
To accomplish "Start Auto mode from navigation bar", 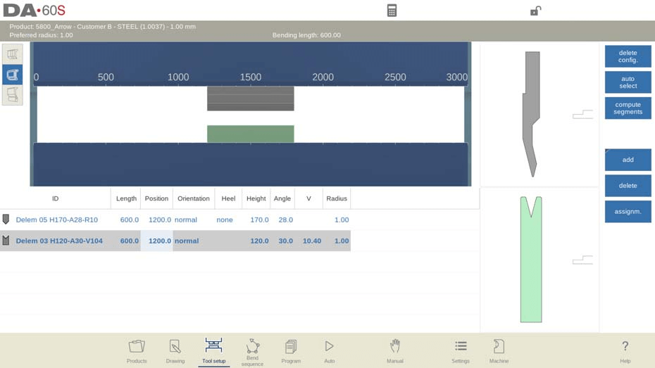I will coord(329,350).
